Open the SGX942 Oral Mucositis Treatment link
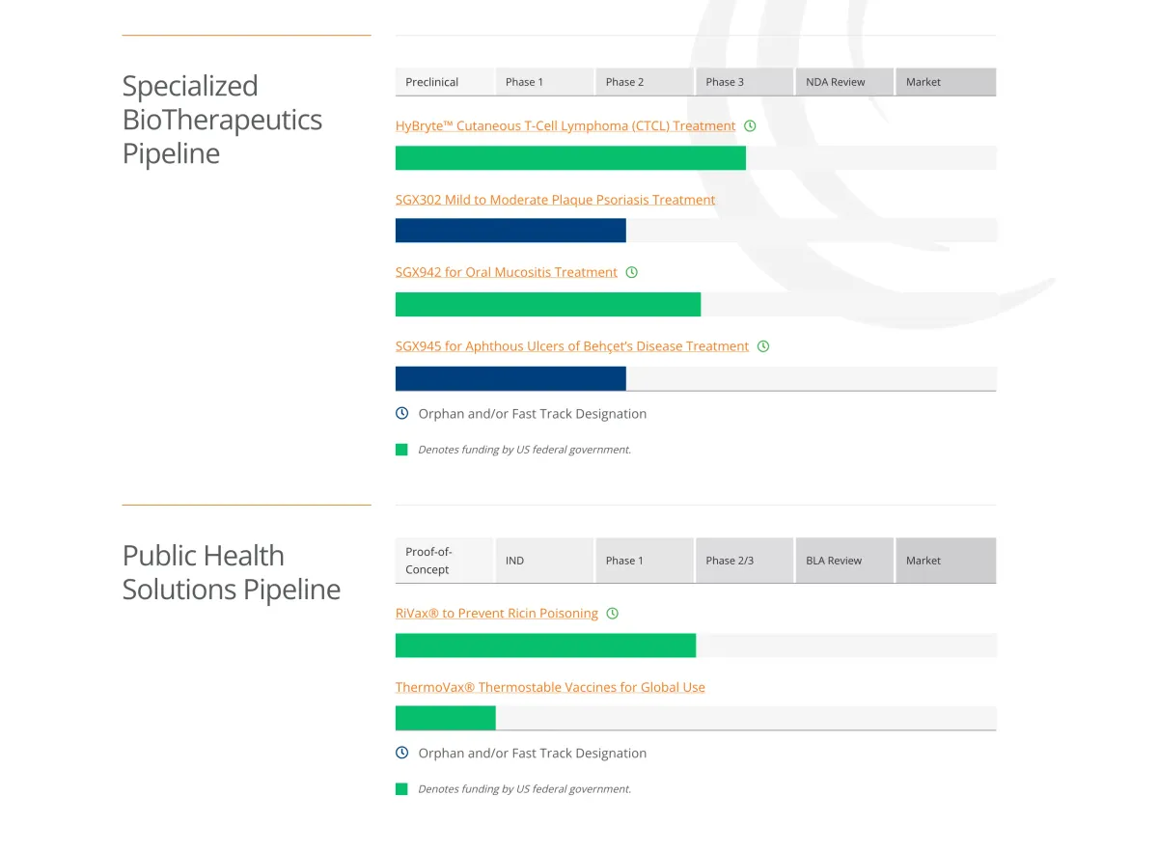The width and height of the screenshot is (1158, 851). point(506,272)
